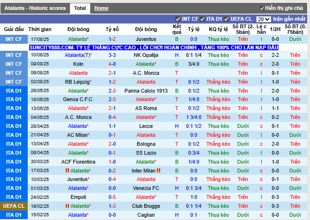Click the Số BT (2.5bàn) column header
Viewport: 310px width, 220px height.
click(x=243, y=29)
